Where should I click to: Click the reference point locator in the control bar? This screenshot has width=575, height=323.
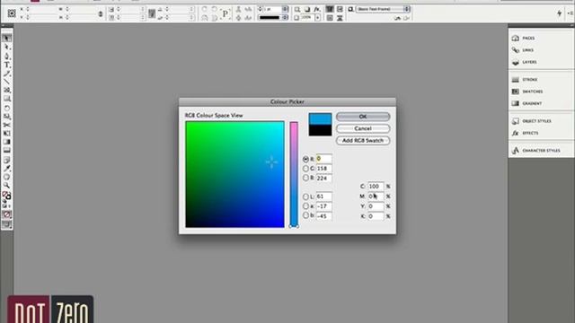click(12, 13)
